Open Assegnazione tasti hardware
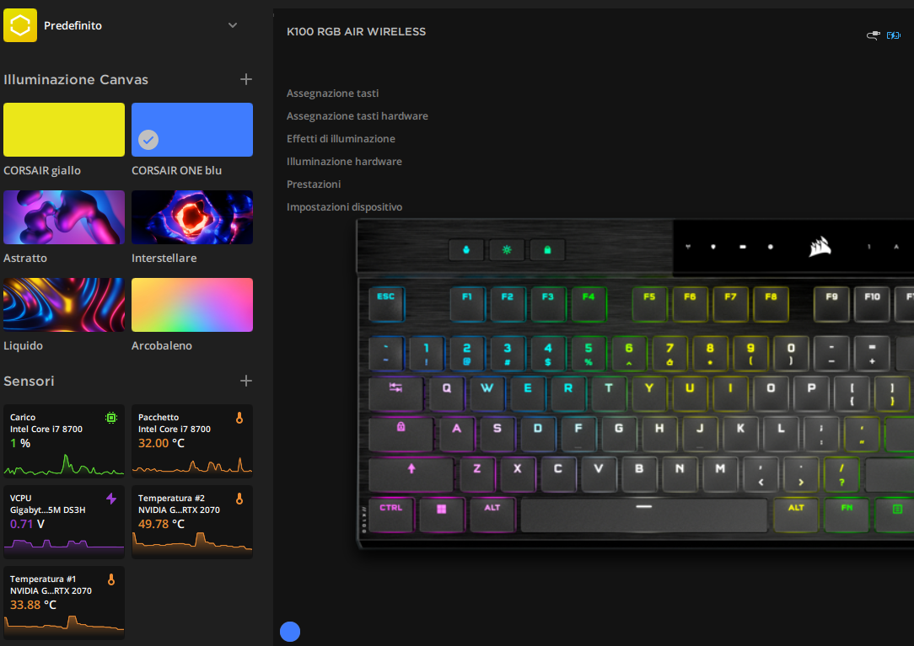The height and width of the screenshot is (646, 914). (358, 116)
